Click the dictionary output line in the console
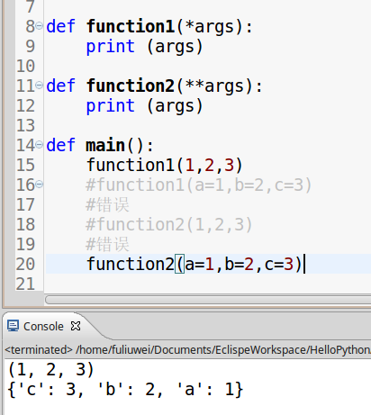The height and width of the screenshot is (415, 371). coord(125,390)
